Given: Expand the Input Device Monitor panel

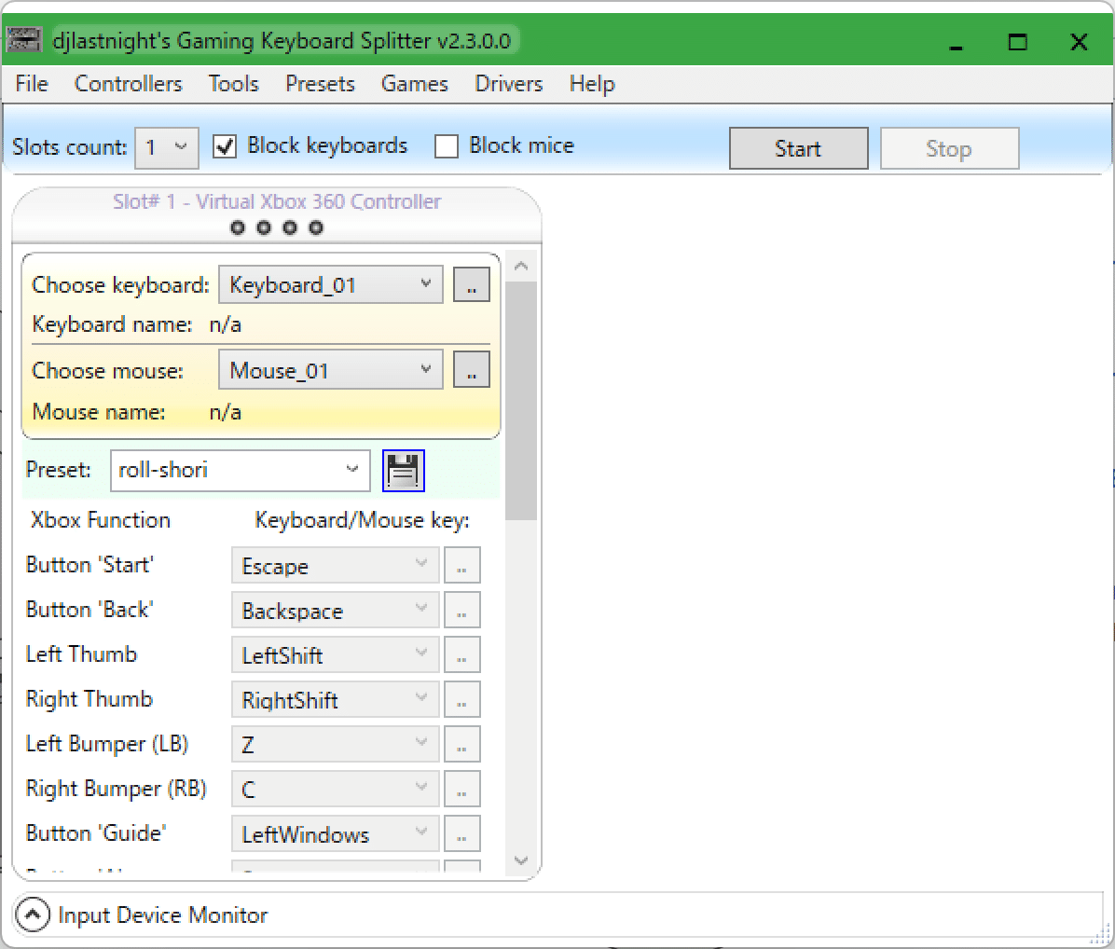Looking at the screenshot, I should click(33, 915).
